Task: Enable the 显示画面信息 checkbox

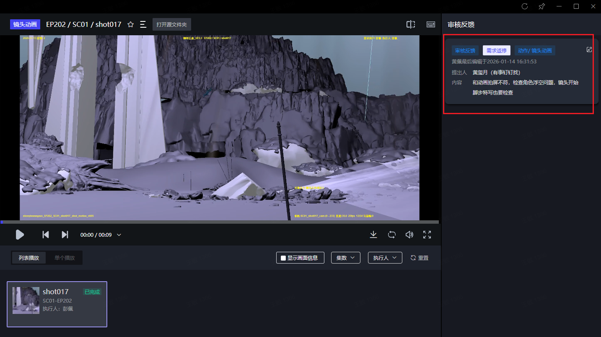Action: [283, 258]
